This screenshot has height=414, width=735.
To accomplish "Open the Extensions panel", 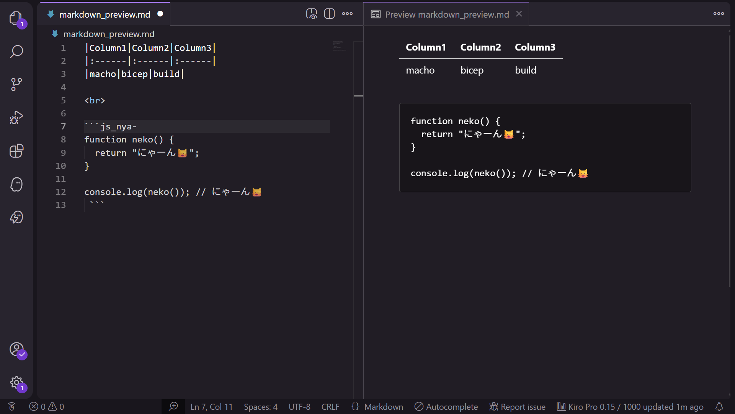I will click(x=16, y=151).
